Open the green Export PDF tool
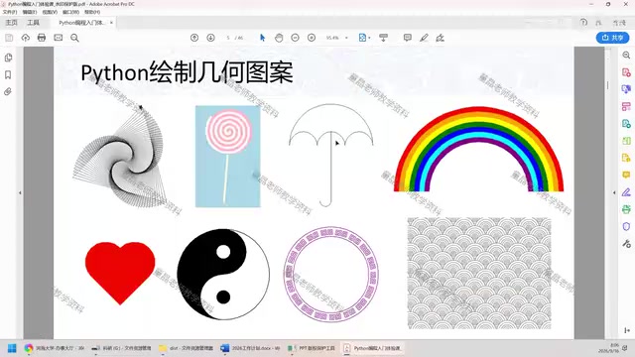The image size is (635, 357). tap(626, 123)
